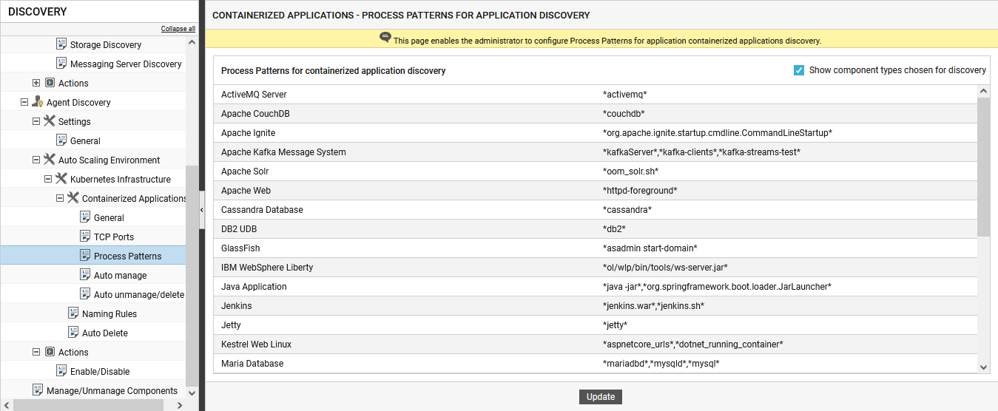Click the Kubernetes Infrastructure wrench icon
This screenshot has height=411, width=998.
click(61, 179)
